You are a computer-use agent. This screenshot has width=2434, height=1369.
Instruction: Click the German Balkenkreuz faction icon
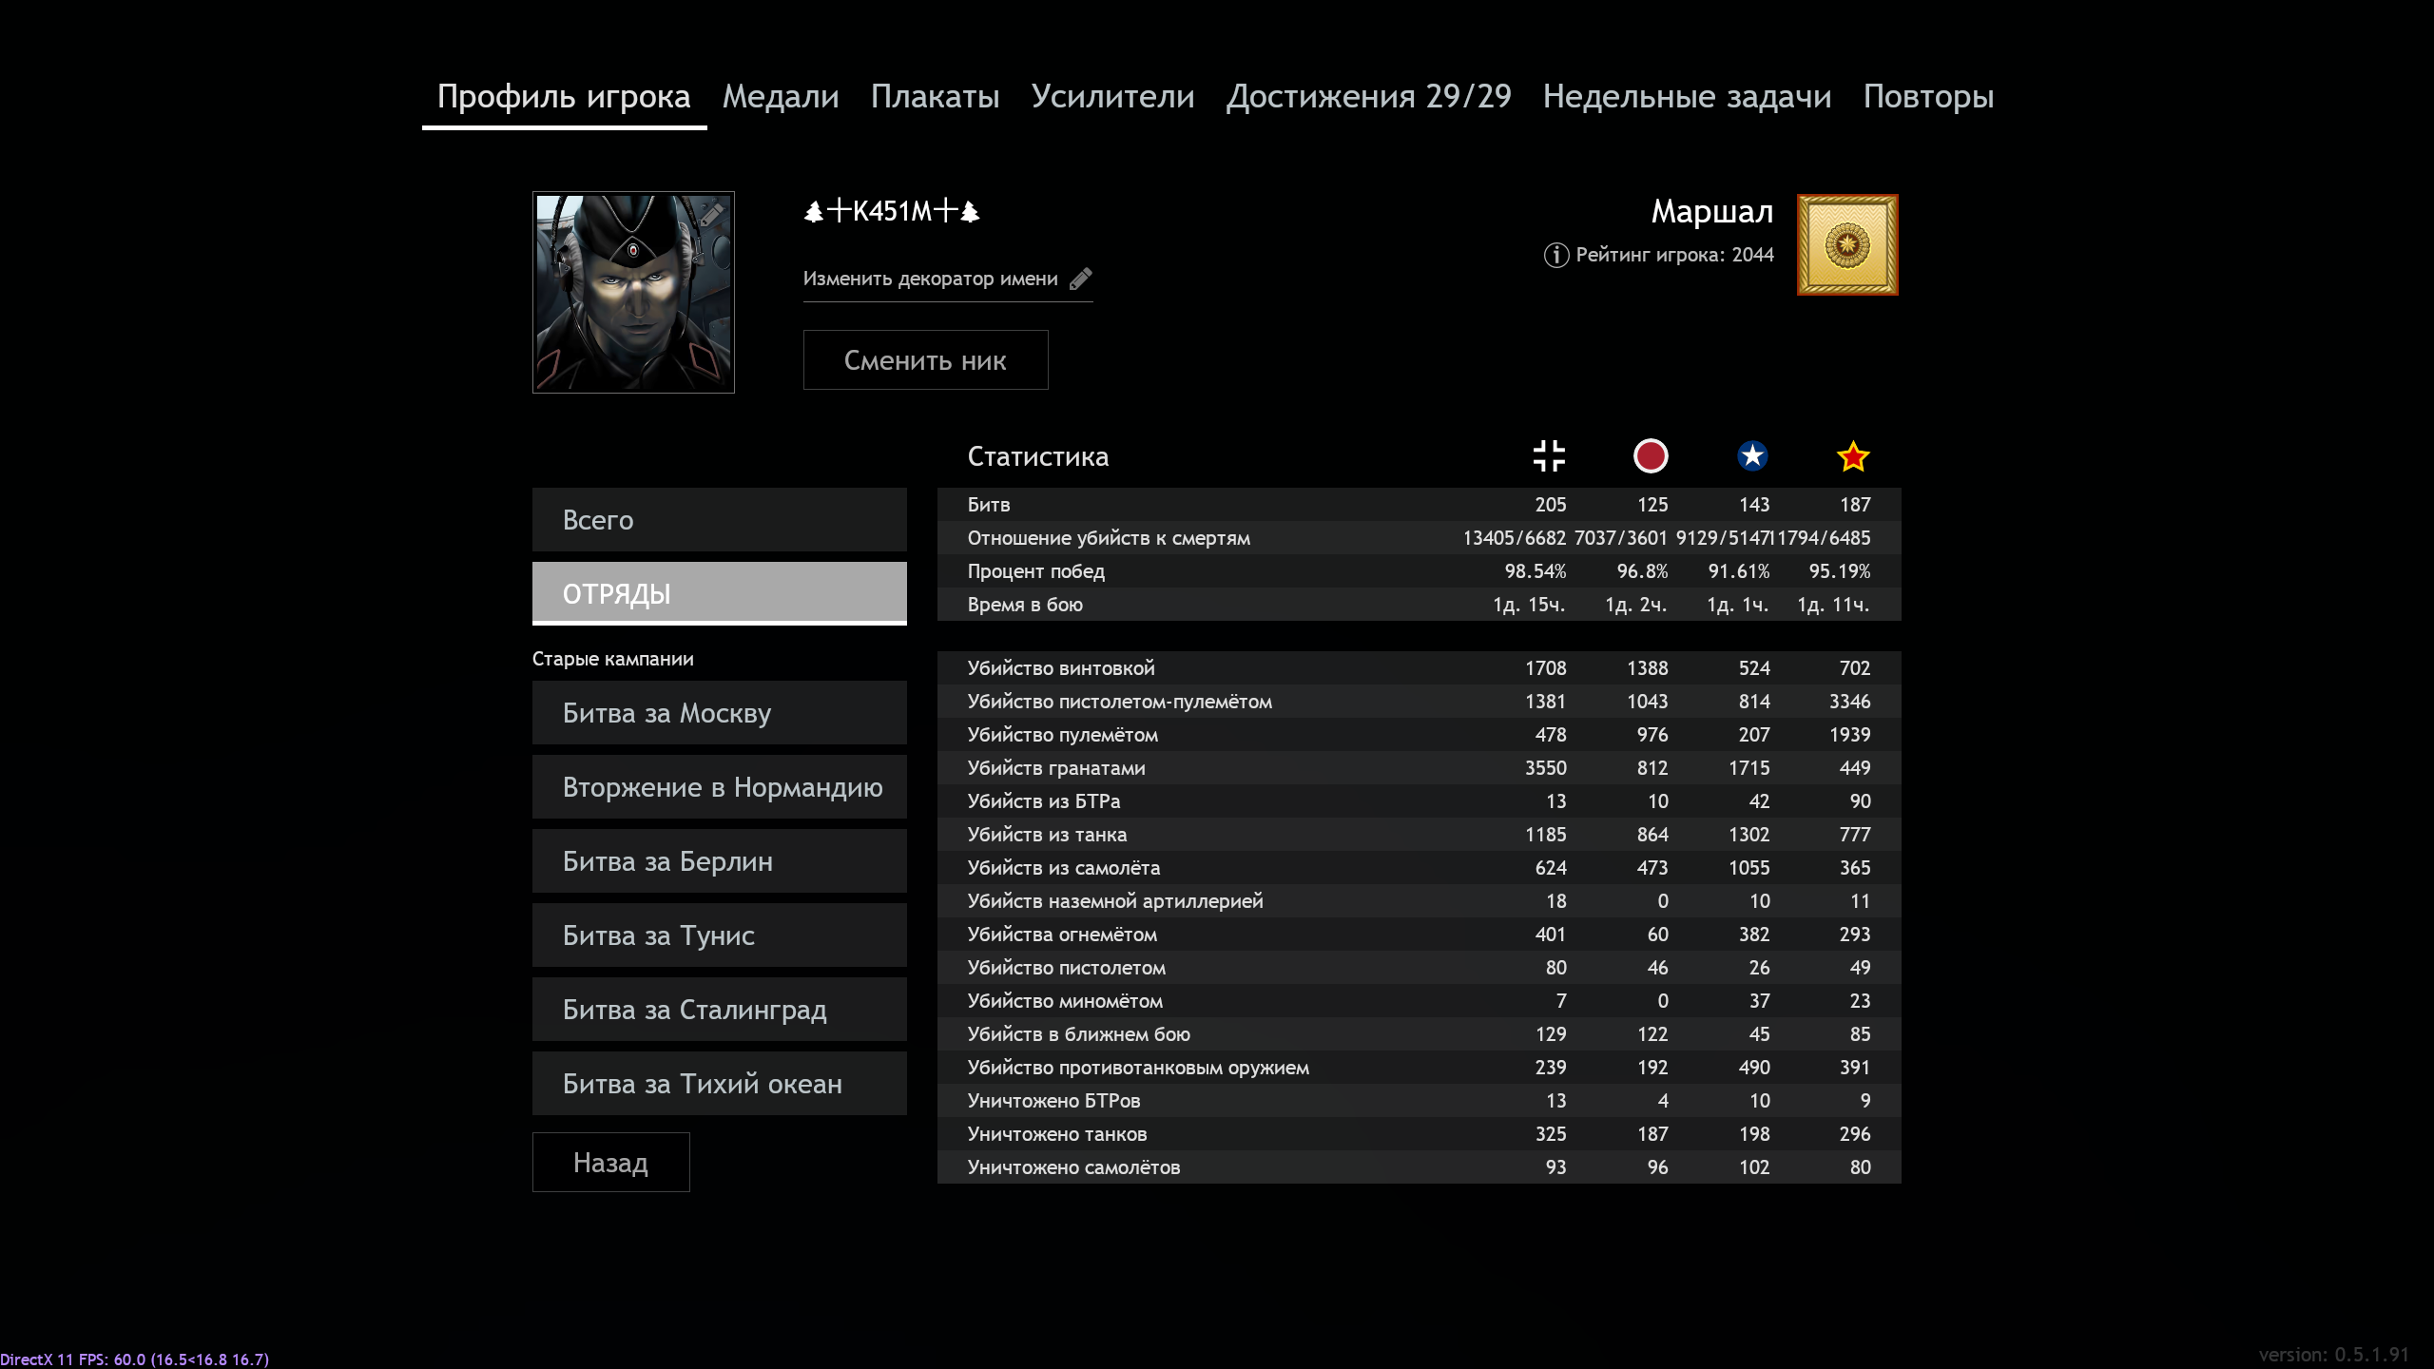1549,456
